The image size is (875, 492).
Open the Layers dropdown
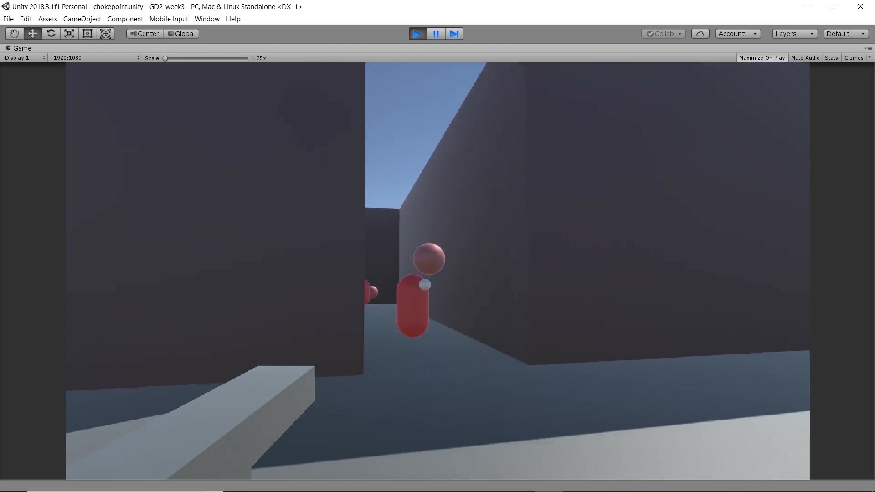pyautogui.click(x=794, y=34)
